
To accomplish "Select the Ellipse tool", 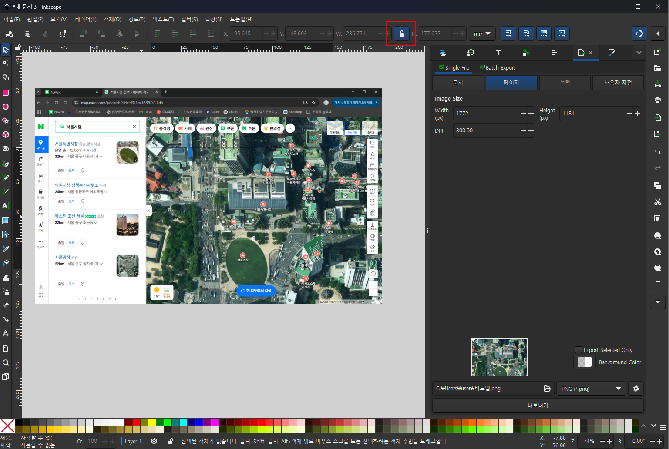I will [x=6, y=107].
